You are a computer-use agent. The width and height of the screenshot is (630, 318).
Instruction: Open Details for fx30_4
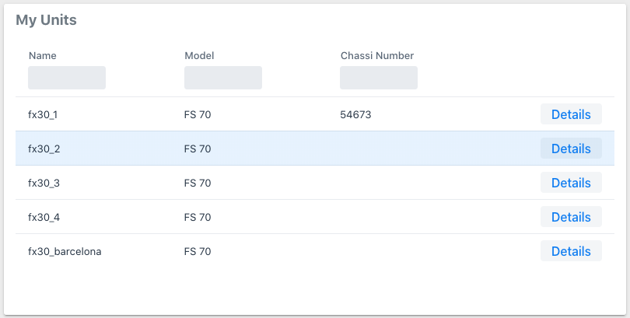pyautogui.click(x=571, y=217)
